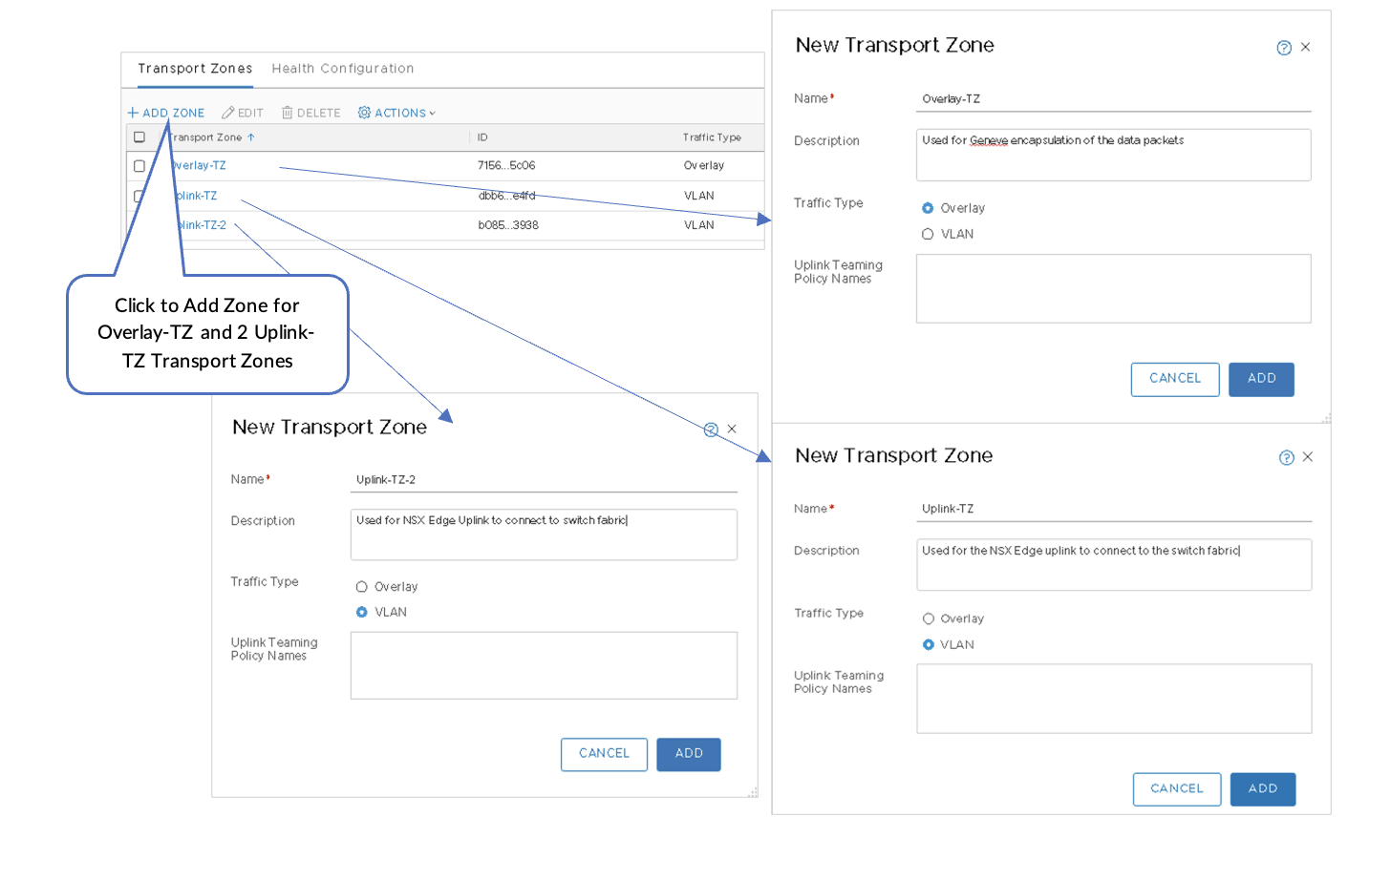Screen dimensions: 1391x880
Task: Click the Delete trash icon
Action: [x=287, y=113]
